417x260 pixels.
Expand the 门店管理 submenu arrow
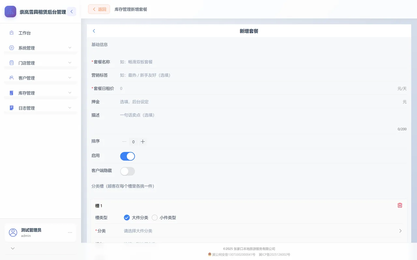coord(70,63)
